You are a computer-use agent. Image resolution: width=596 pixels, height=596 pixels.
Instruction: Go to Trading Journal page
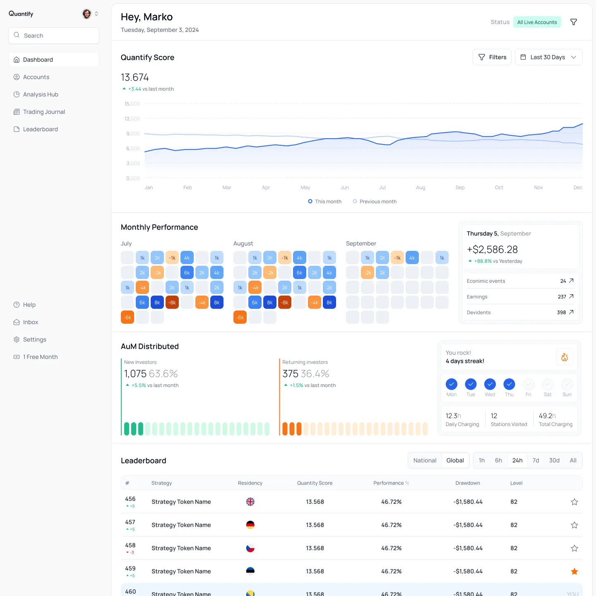[44, 112]
